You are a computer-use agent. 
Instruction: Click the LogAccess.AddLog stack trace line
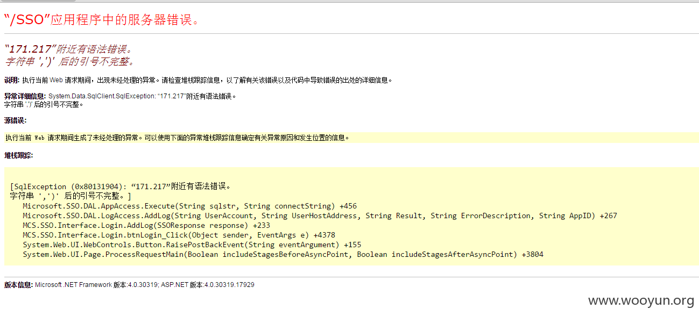320,216
